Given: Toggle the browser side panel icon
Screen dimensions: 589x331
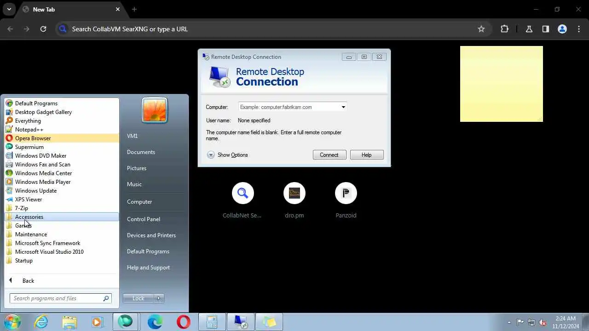Looking at the screenshot, I should tap(546, 29).
